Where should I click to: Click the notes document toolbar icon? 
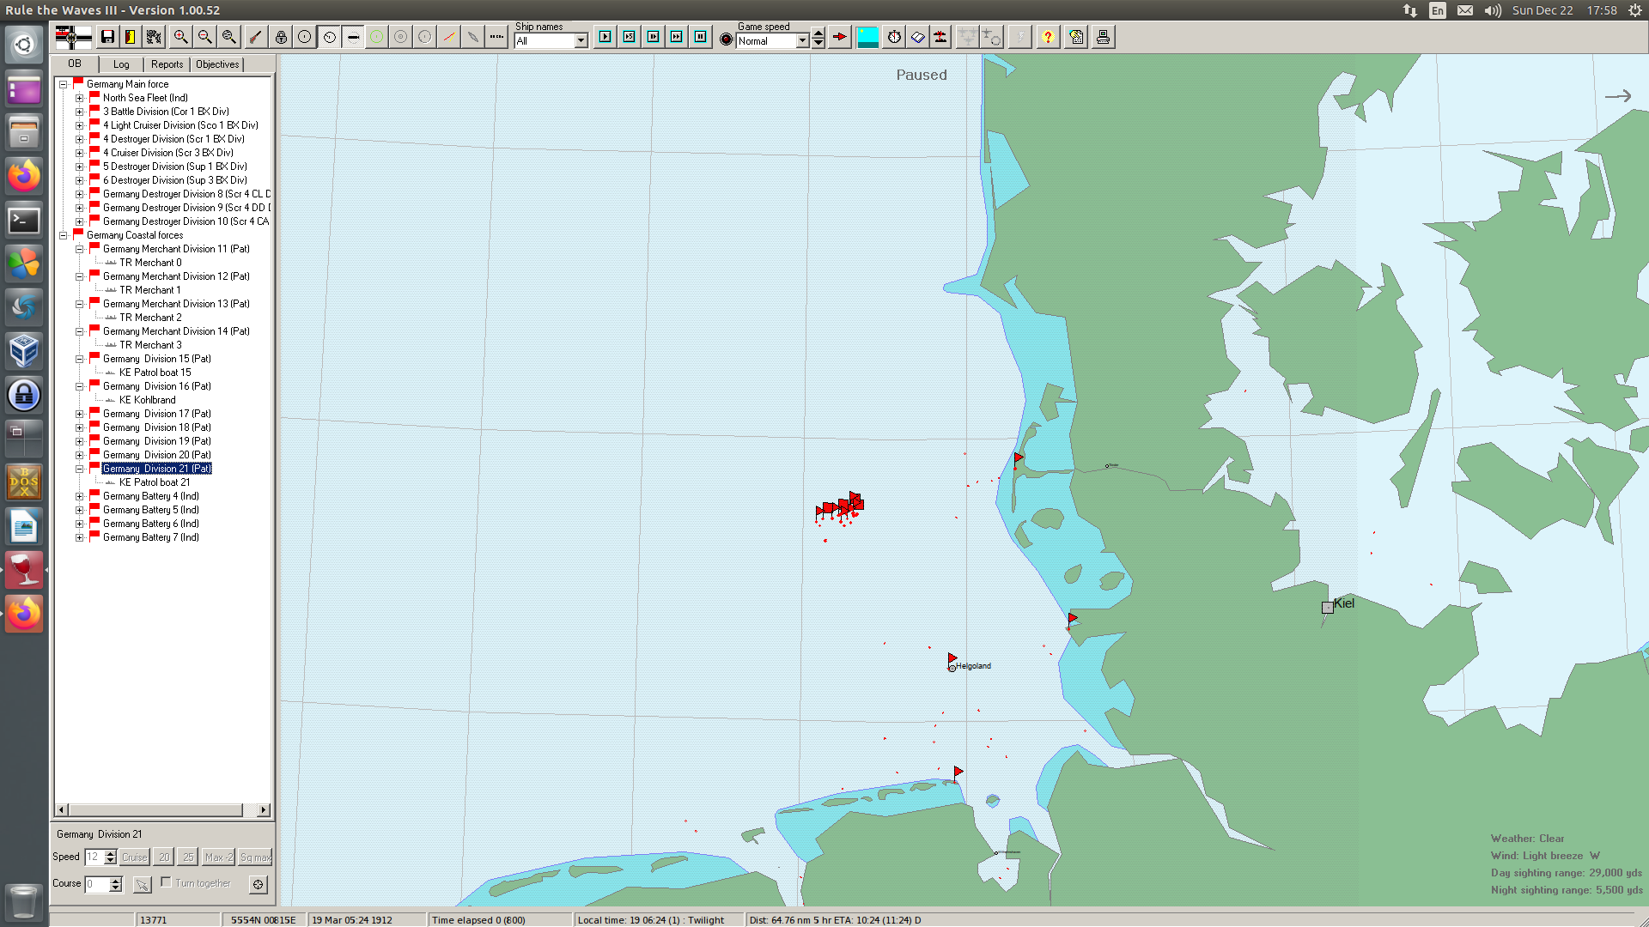click(1077, 37)
